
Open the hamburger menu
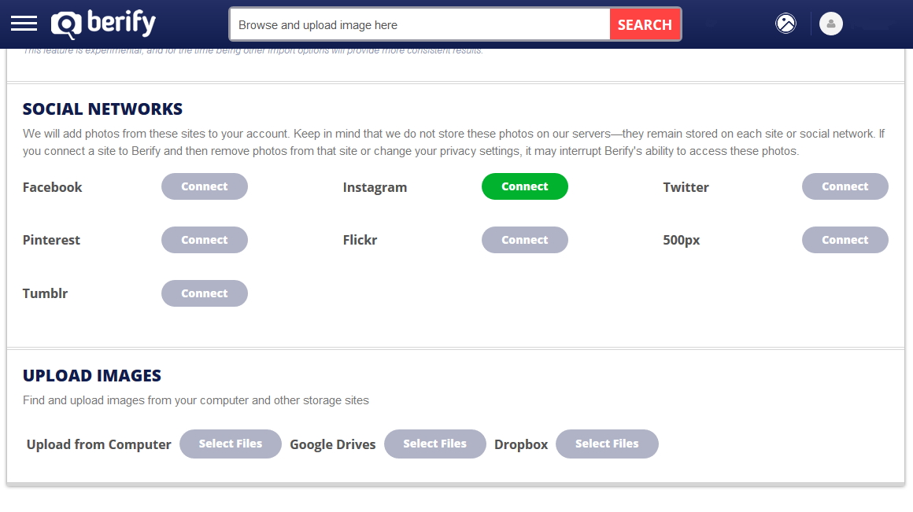tap(24, 24)
